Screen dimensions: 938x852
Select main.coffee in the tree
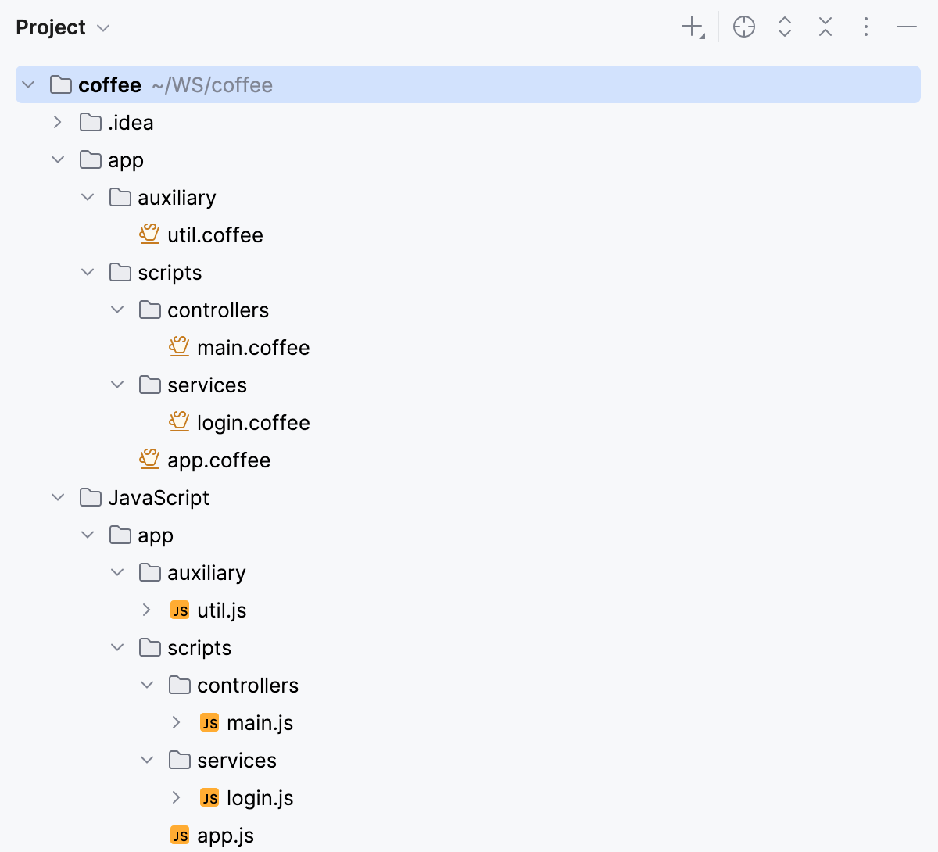[252, 348]
